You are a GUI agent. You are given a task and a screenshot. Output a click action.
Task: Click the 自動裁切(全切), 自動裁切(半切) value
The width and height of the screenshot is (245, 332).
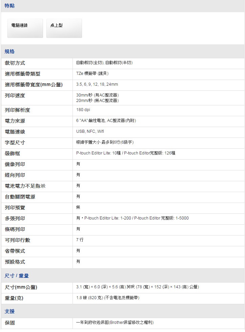(104, 63)
